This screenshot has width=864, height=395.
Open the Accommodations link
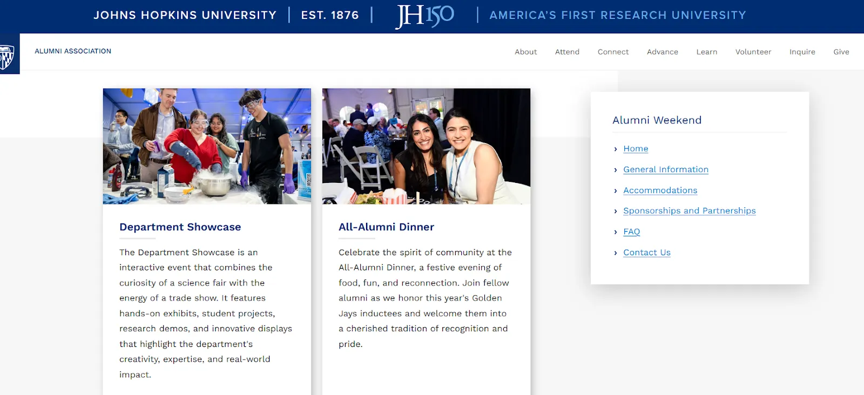pyautogui.click(x=660, y=190)
